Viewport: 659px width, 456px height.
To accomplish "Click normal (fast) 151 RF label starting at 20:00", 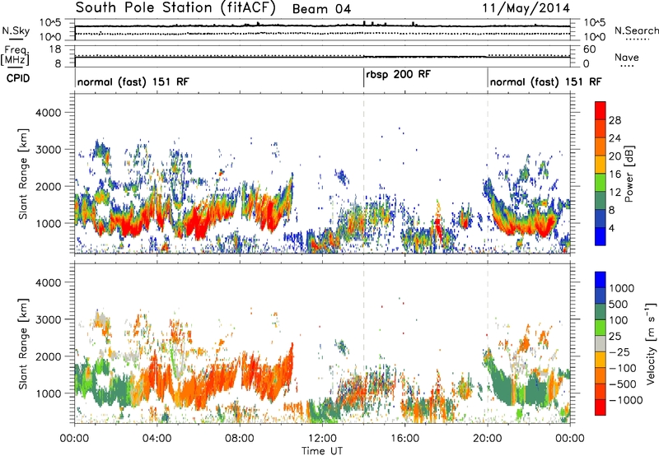I will (x=545, y=81).
